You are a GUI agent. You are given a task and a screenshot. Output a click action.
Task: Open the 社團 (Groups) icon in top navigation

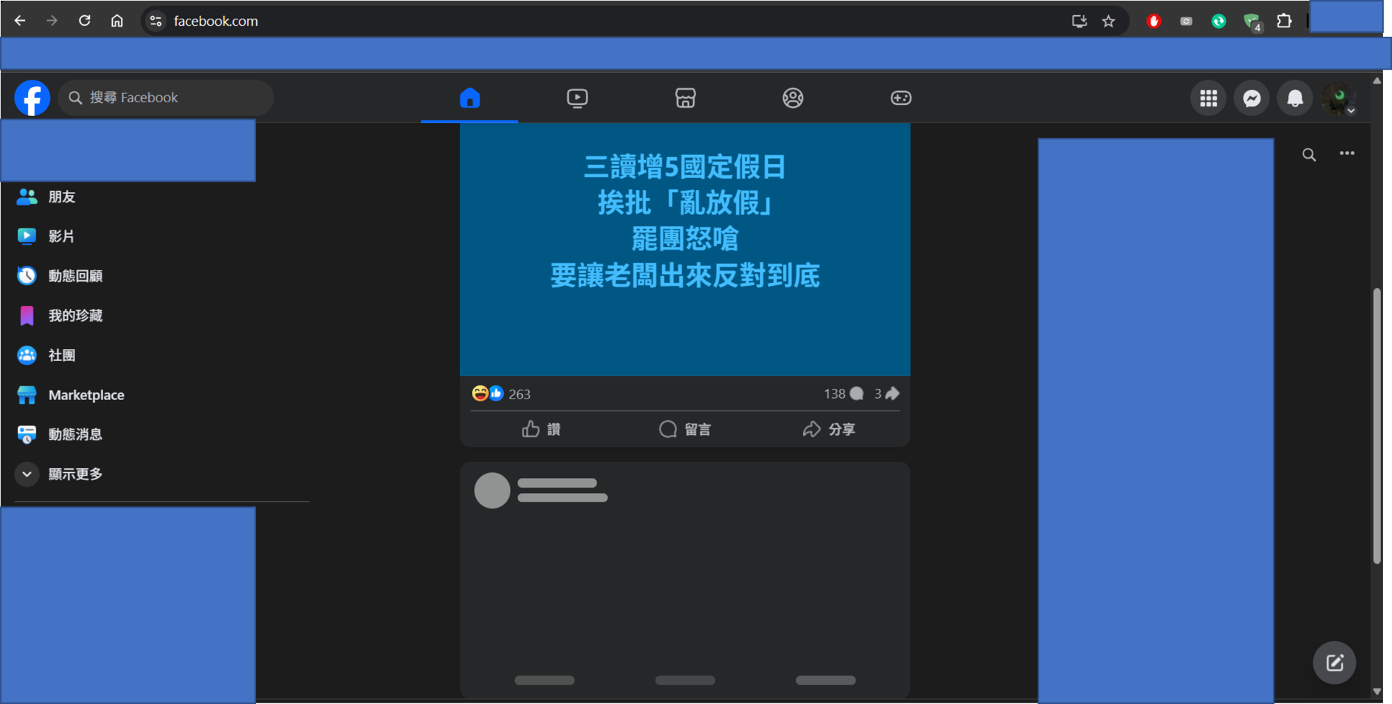coord(793,98)
